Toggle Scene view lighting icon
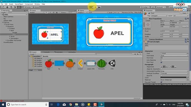The height and width of the screenshot is (107, 191). tap(50, 12)
